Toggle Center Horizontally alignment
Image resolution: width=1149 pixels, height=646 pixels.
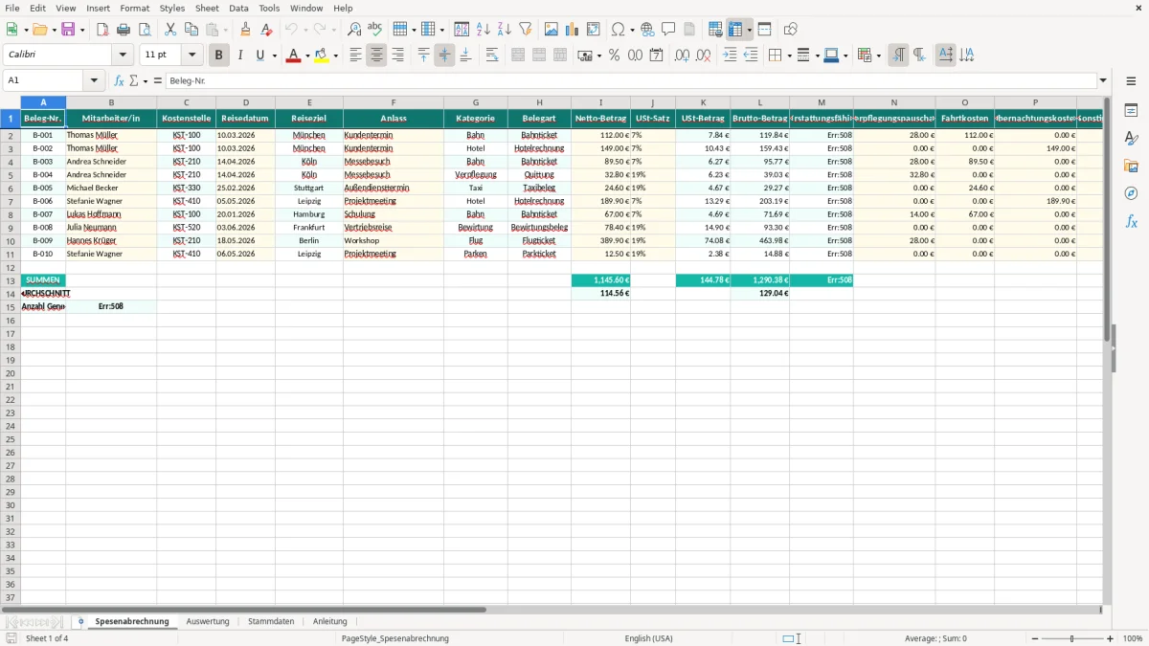coord(376,56)
